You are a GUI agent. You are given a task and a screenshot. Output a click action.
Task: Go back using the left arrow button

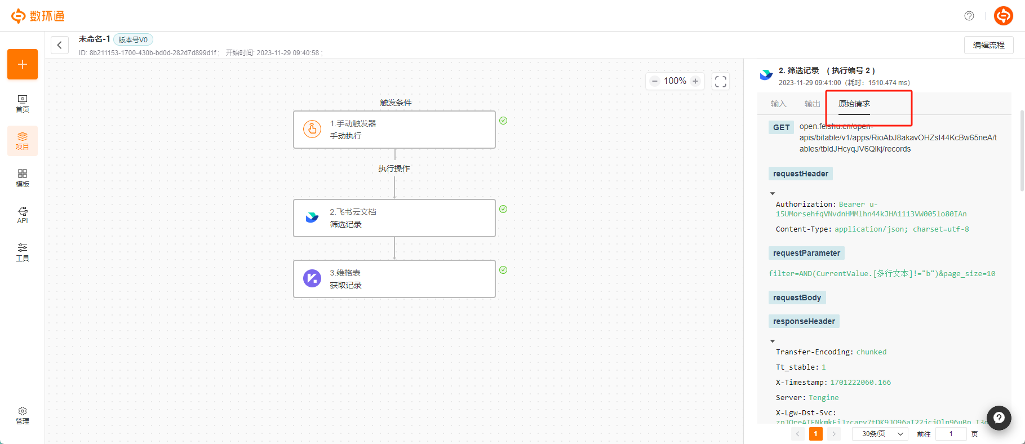(60, 45)
